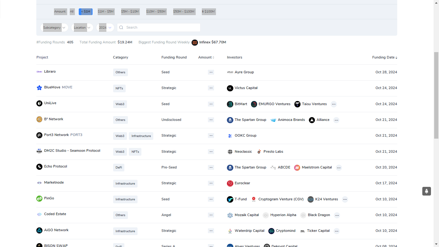Click the Alliance investor icon

[x=312, y=120]
